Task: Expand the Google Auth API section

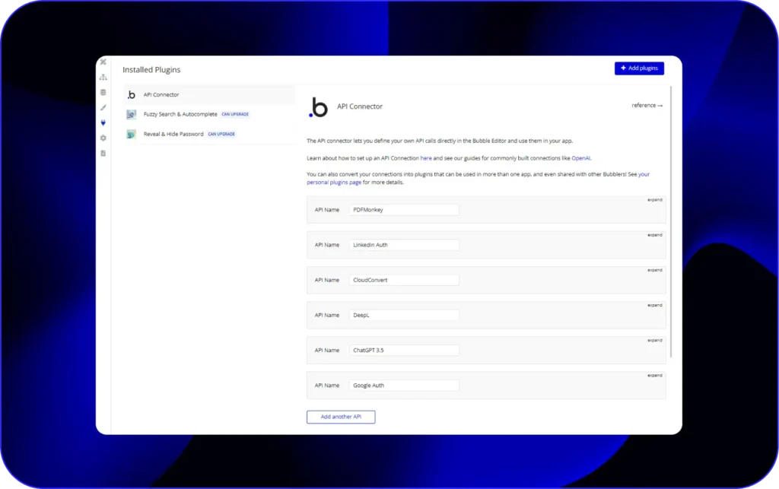Action: pos(654,375)
